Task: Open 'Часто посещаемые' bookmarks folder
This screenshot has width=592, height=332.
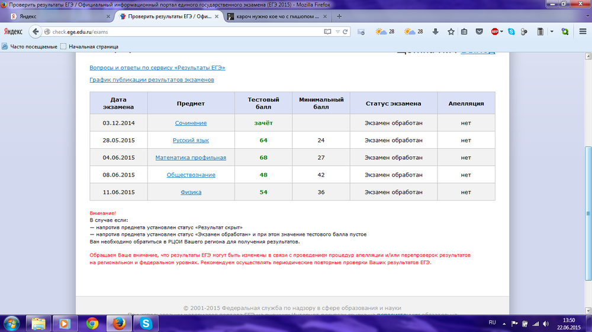Action: tap(30, 46)
